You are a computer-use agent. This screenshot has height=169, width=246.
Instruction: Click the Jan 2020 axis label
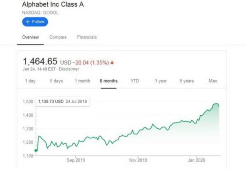click(197, 160)
